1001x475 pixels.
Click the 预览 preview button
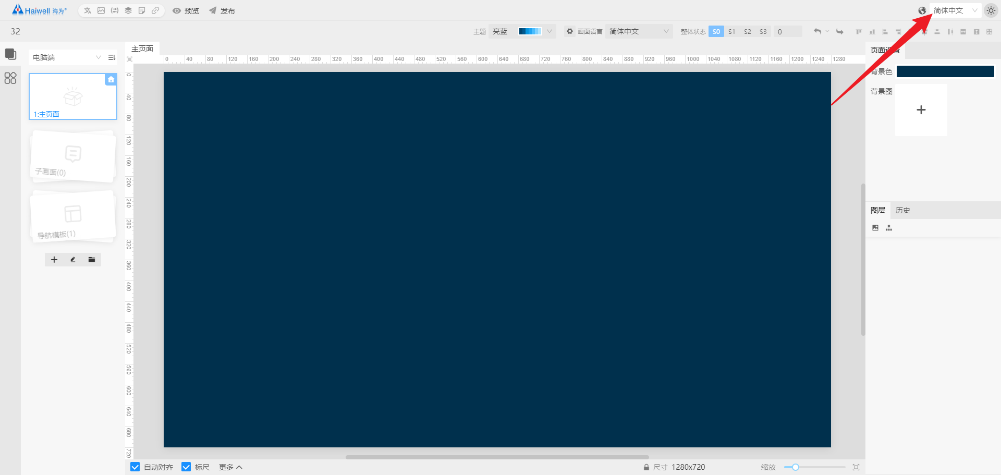tap(186, 10)
